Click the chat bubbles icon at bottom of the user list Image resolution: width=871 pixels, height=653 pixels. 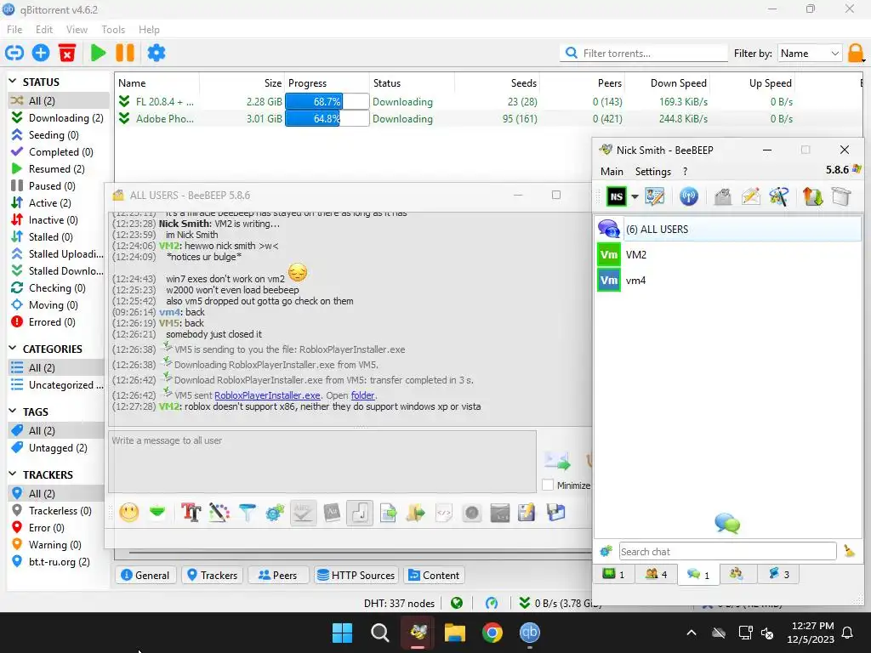pyautogui.click(x=727, y=523)
